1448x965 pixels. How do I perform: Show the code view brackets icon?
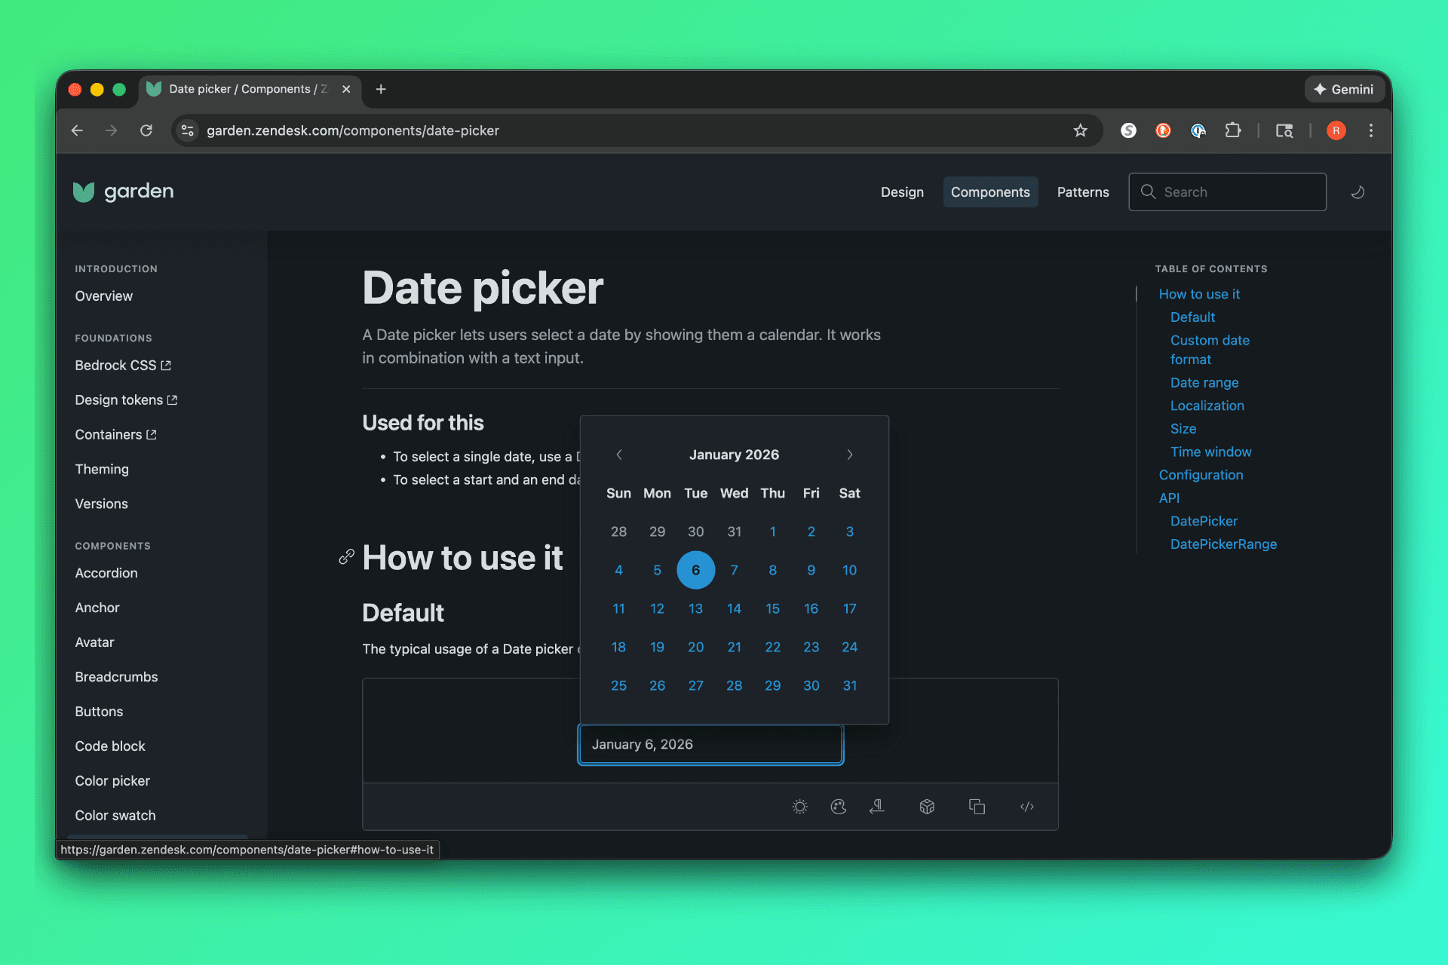tap(1026, 807)
